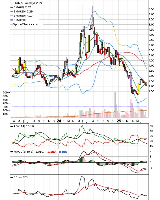160x200 pixels.
Task: Click the 5.00 price level label
Action: [x=152, y=56]
